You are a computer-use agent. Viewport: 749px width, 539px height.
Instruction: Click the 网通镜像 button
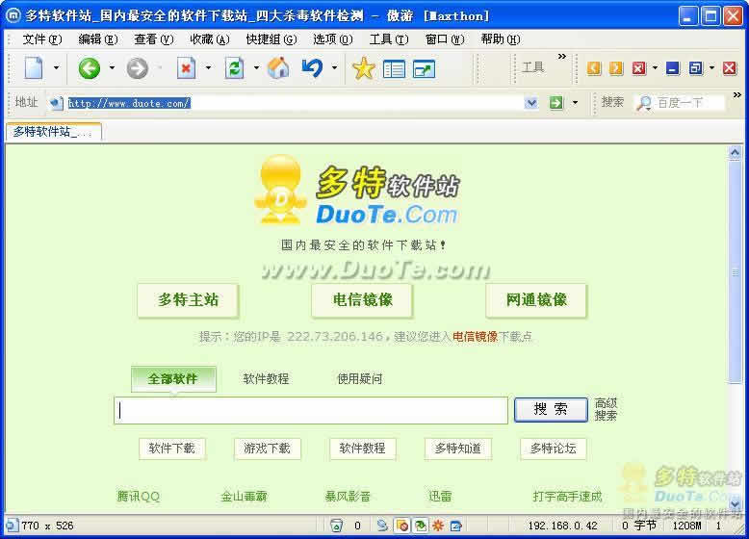pos(536,300)
